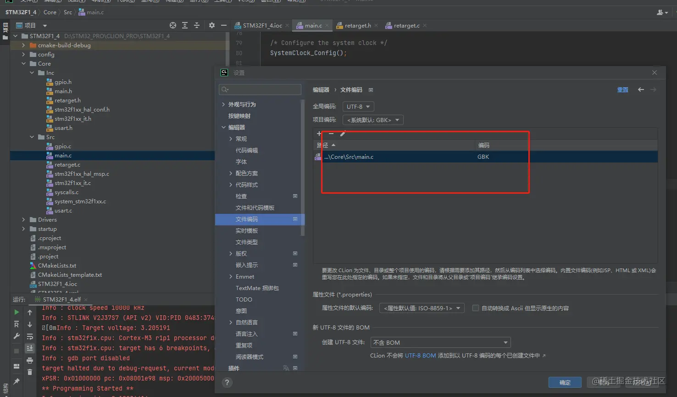
Task: Click the collapse all icon in project panel
Action: coord(197,25)
